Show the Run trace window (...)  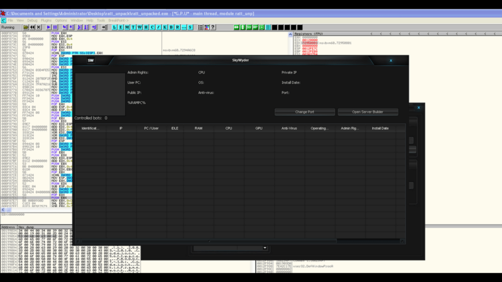point(184,27)
